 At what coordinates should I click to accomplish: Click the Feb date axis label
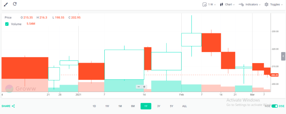click(181, 95)
